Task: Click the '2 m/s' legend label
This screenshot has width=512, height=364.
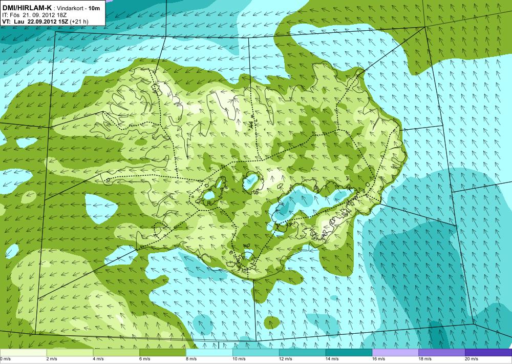Action: (x=52, y=359)
